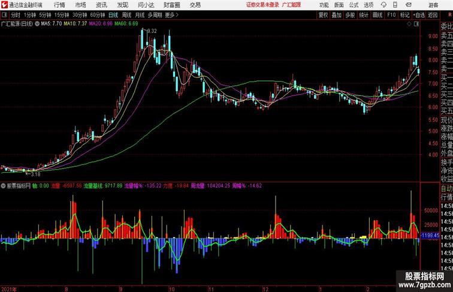The height and width of the screenshot is (292, 453).
Task: Open the 选项 menu
Action: coord(369,5)
